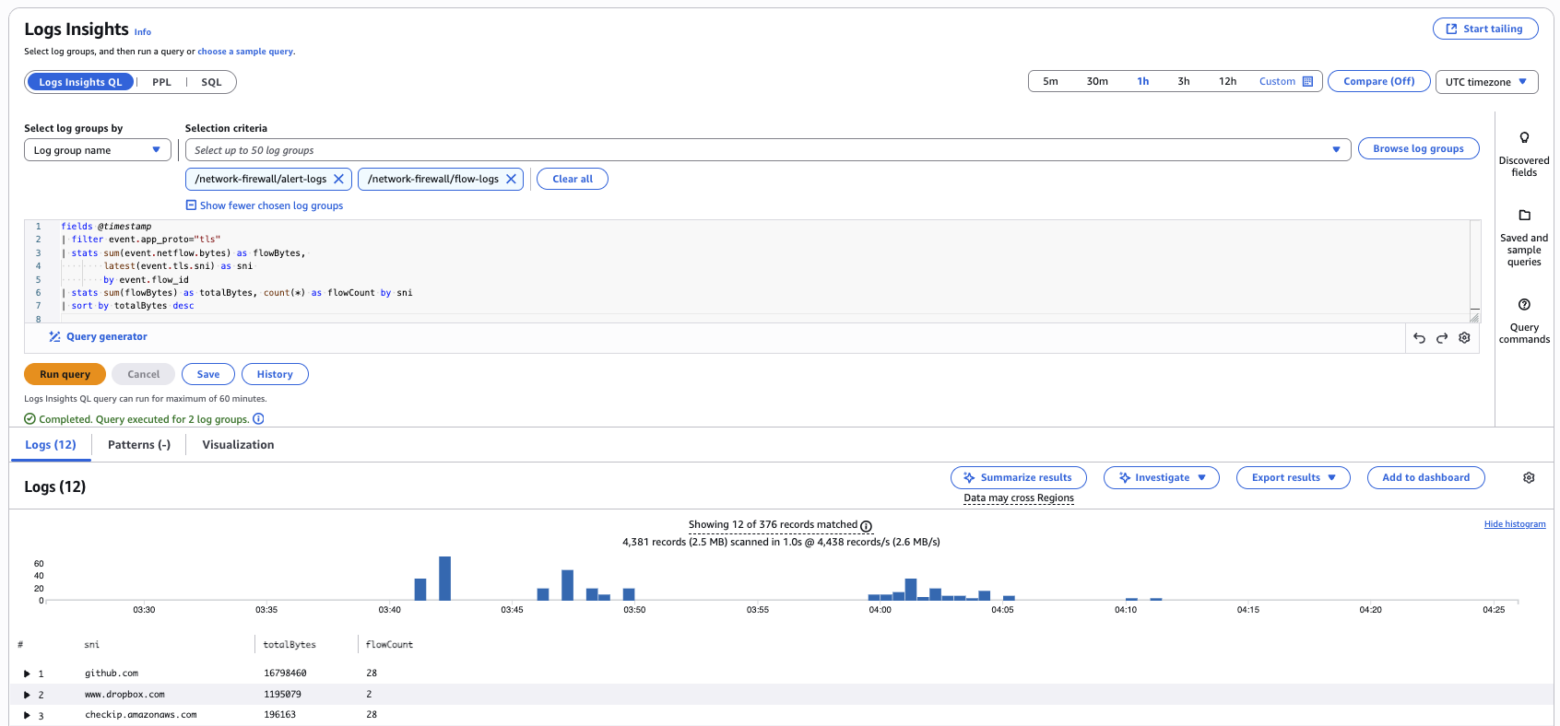The height and width of the screenshot is (726, 1560).
Task: Click the redo arrow in query editor
Action: [x=1442, y=338]
